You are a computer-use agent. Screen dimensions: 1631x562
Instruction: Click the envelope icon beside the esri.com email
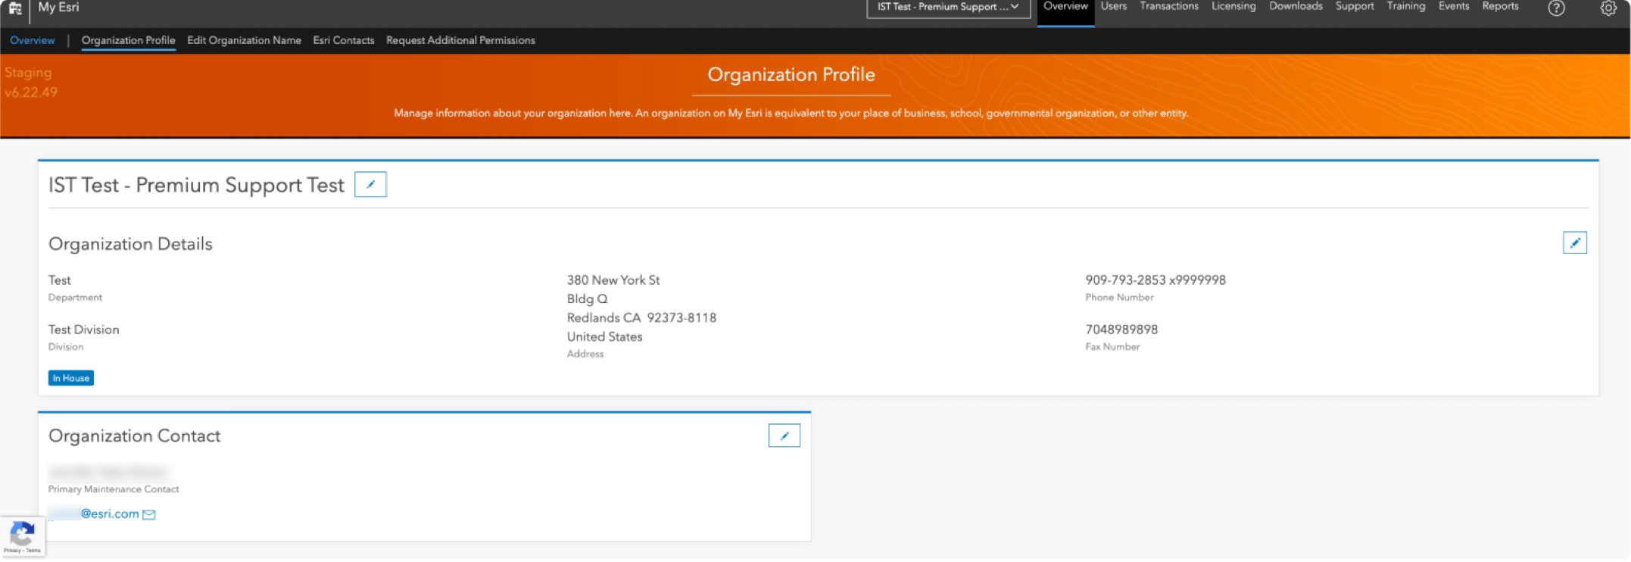pos(149,515)
